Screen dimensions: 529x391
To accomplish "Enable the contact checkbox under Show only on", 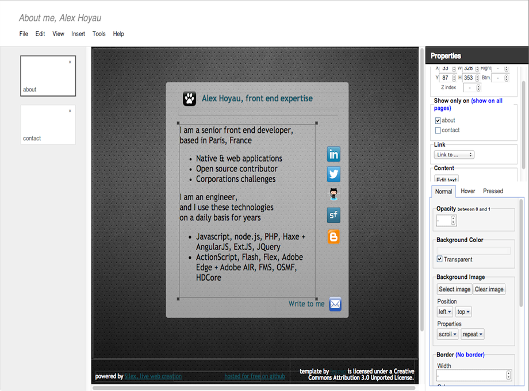I will (x=438, y=130).
